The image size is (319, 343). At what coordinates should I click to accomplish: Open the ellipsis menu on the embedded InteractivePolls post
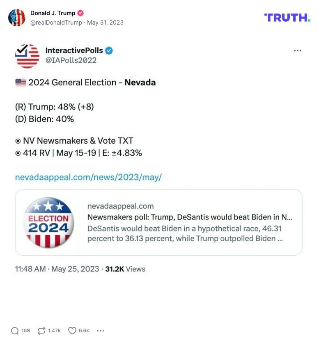click(297, 50)
